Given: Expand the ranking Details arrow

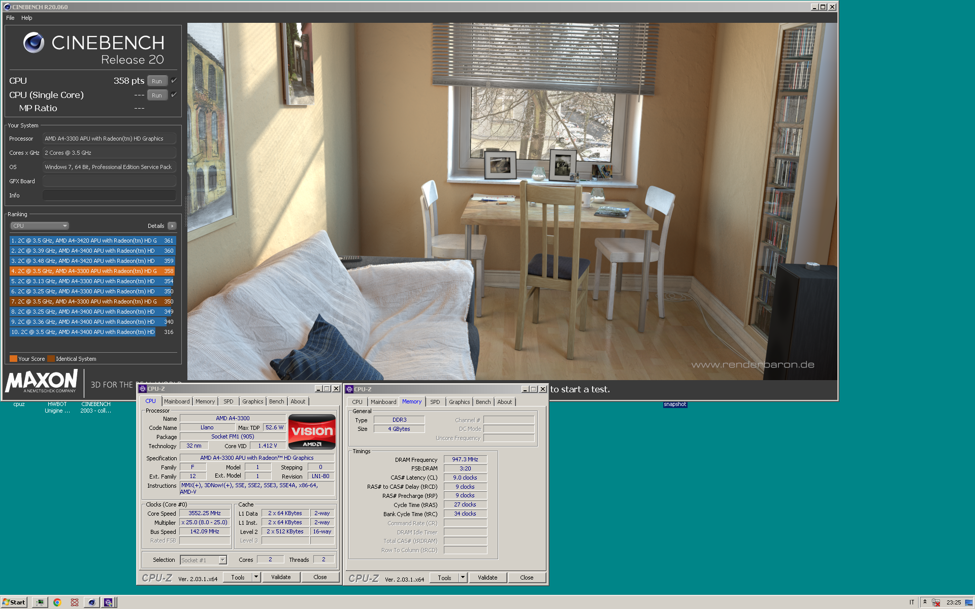Looking at the screenshot, I should tap(172, 226).
